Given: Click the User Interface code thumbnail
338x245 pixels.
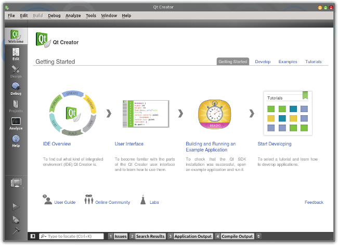Looking at the screenshot, I should (146, 114).
